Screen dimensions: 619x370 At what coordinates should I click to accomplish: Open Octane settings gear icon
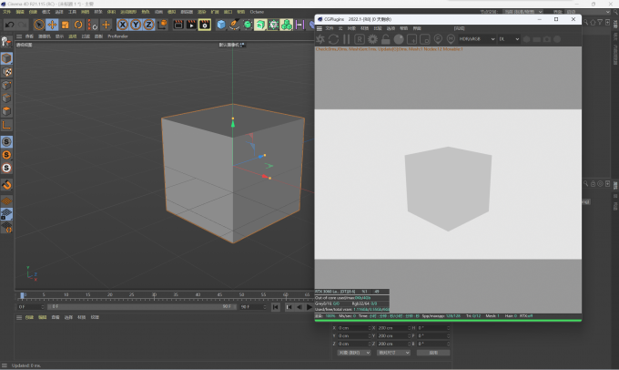click(x=372, y=39)
